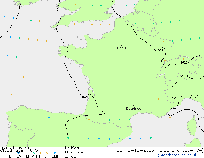
Task: Click the 'M: middle' legend text
Action: [x=74, y=152]
